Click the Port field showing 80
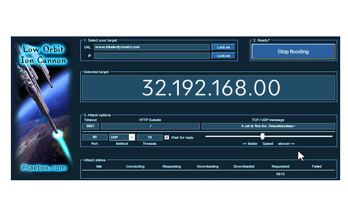The height and width of the screenshot is (208, 348). coord(94,137)
